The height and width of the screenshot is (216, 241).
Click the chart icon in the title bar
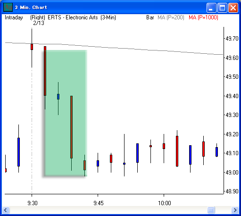click(8, 8)
